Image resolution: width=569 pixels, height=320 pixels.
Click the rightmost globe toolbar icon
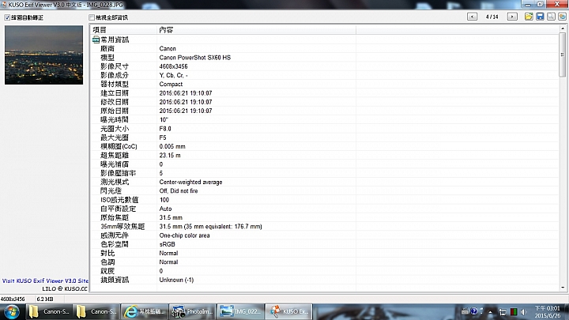[x=562, y=17]
